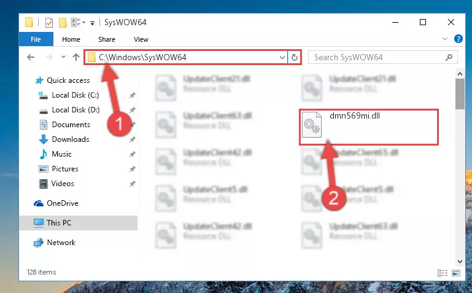Screen dimensions: 472x293
Task: Click the window folder icon in title bar
Action: pos(29,22)
